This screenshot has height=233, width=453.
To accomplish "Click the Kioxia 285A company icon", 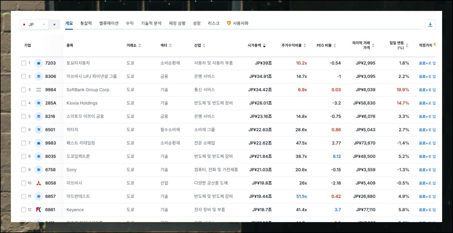I will 39,103.
